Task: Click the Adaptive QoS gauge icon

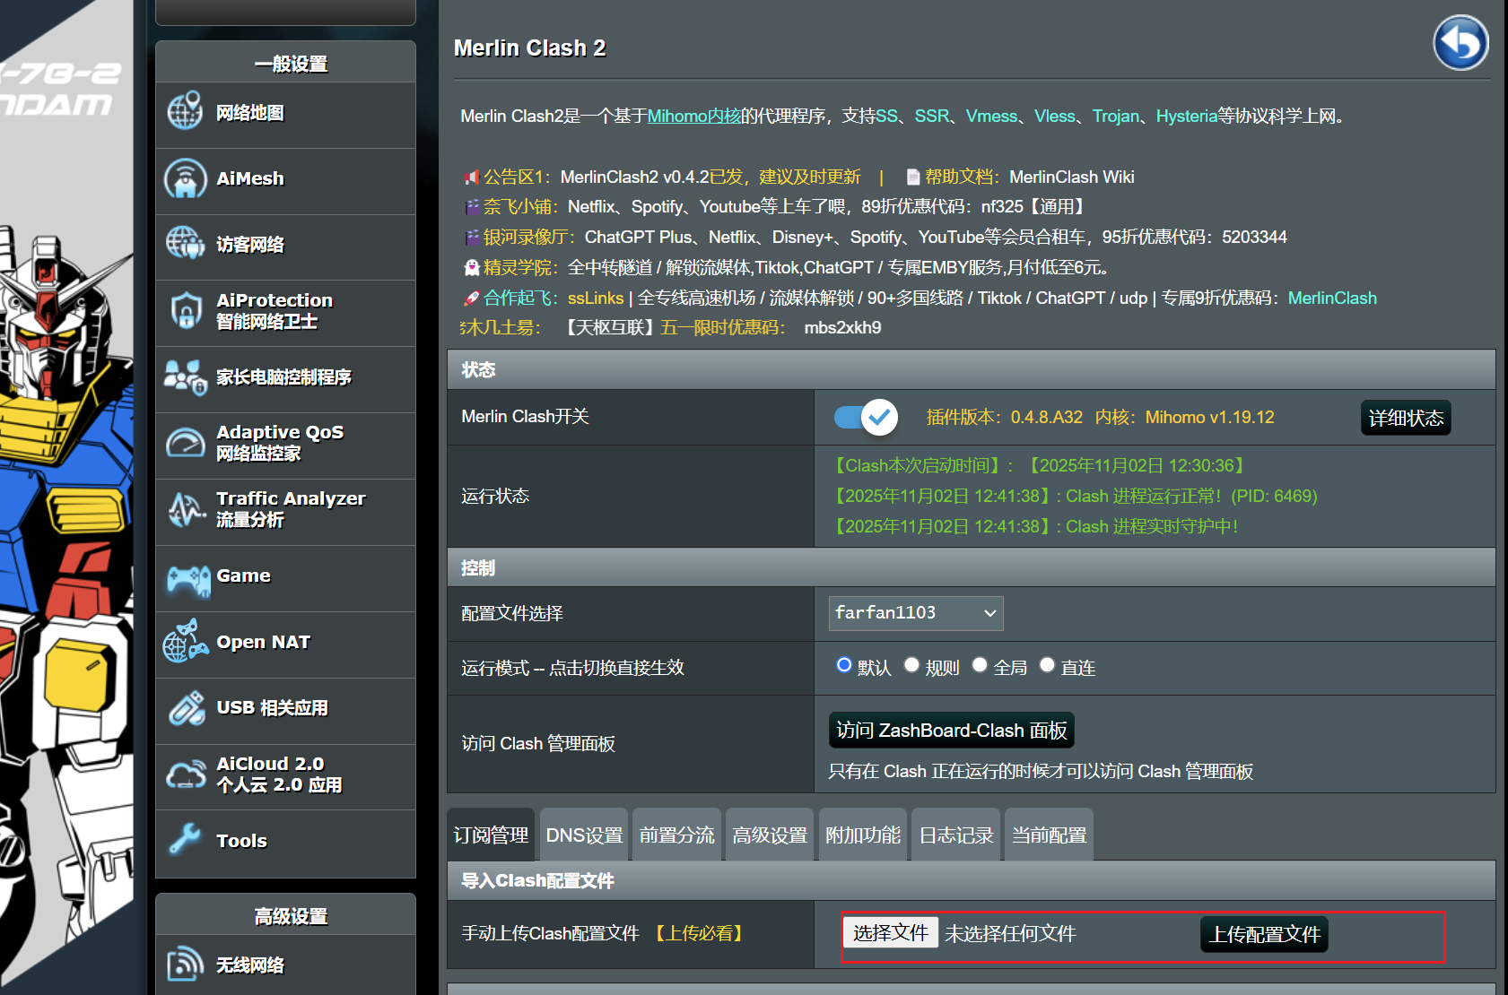Action: (185, 443)
